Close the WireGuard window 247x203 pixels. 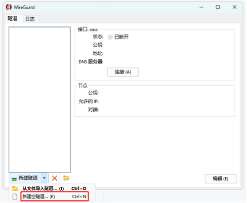(235, 7)
